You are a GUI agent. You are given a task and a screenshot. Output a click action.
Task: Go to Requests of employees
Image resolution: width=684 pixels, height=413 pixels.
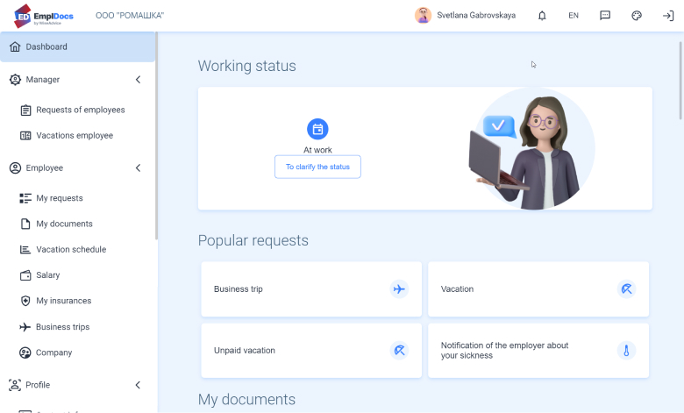[x=80, y=110]
